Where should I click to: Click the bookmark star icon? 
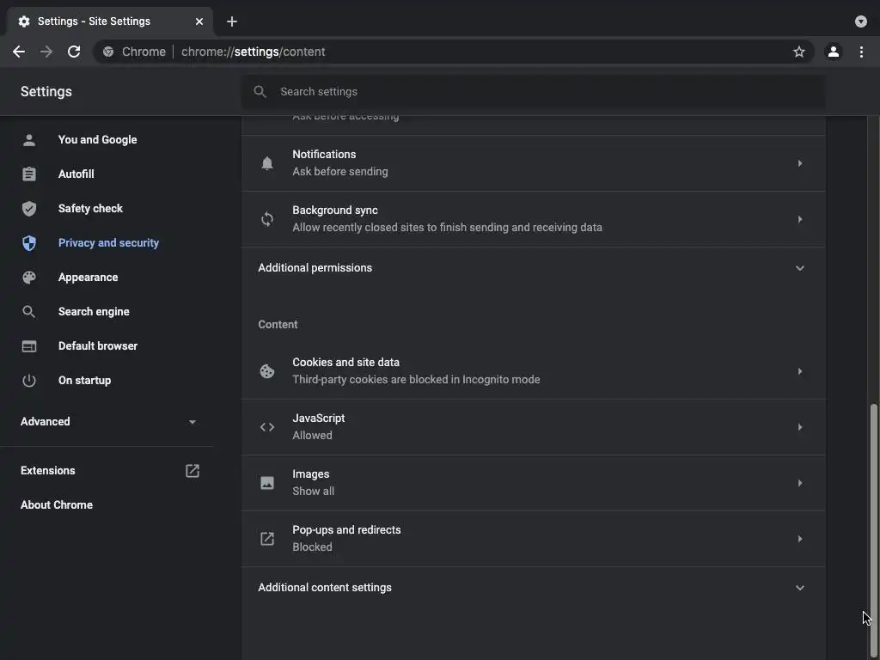point(799,52)
